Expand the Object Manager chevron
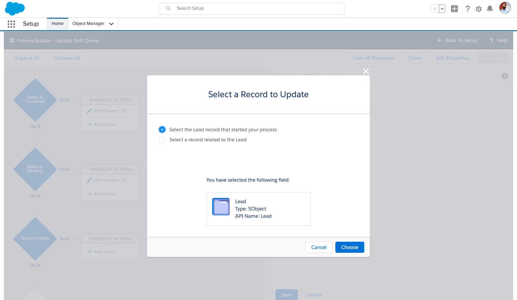 click(111, 24)
